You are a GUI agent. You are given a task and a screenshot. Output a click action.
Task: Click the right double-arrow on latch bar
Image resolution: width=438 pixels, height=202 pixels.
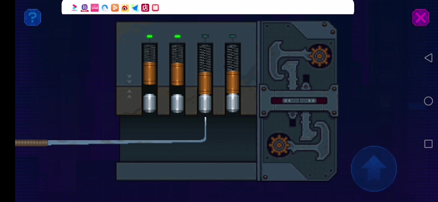[x=311, y=101]
